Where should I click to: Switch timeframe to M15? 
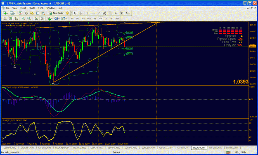click(83, 19)
